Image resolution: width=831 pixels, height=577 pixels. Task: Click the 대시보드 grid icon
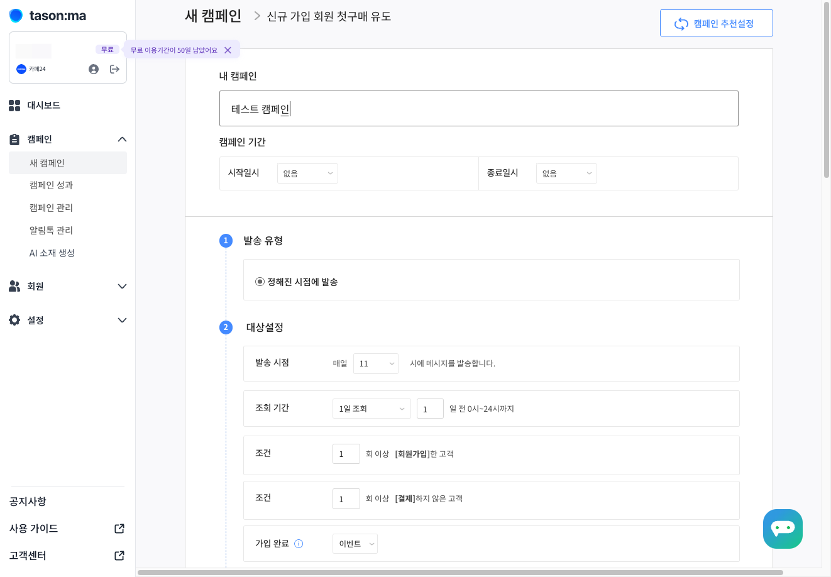(x=14, y=106)
